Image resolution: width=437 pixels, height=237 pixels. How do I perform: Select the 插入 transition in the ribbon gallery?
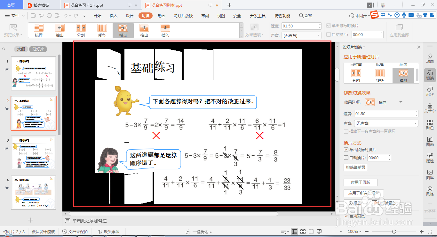[x=165, y=31]
